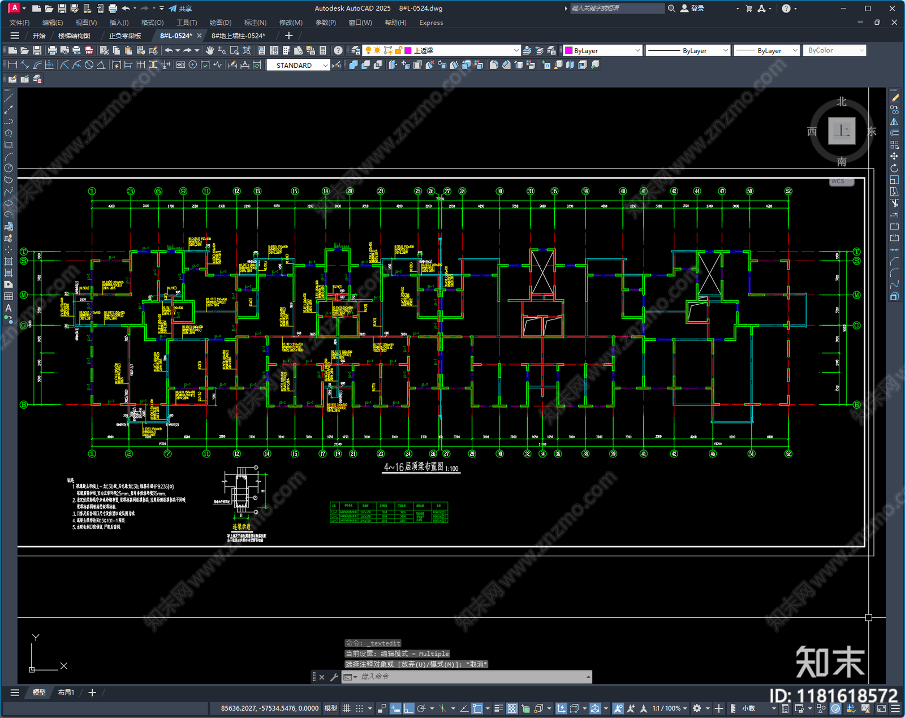Toggle transparency display in status bar
Image resolution: width=905 pixels, height=718 pixels.
coord(512,708)
